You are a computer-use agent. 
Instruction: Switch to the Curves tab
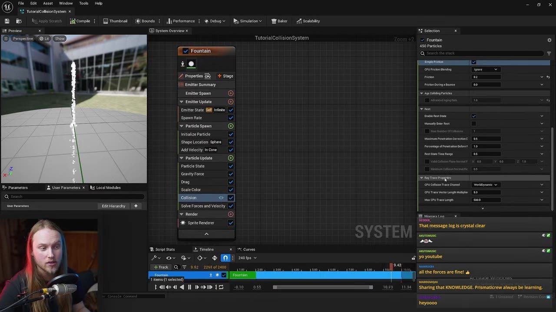click(x=249, y=250)
